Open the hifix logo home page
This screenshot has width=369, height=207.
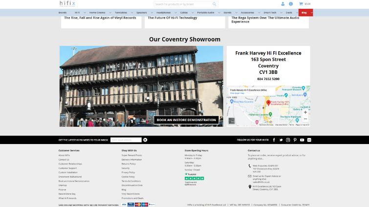(x=67, y=3)
